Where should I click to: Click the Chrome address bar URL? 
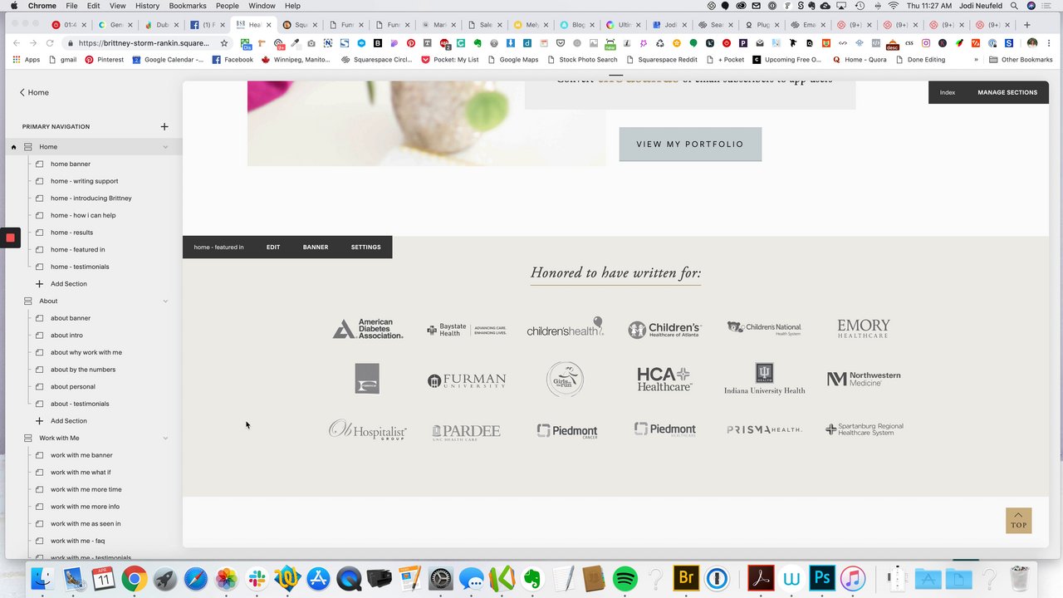144,43
